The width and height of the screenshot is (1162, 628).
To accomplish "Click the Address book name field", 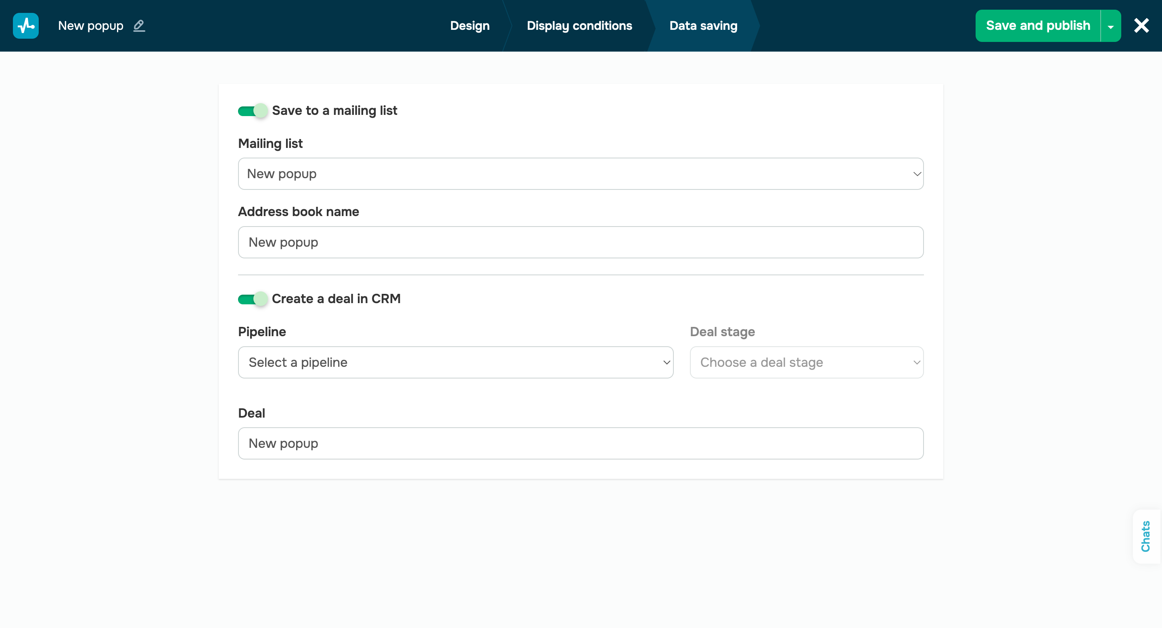I will [x=580, y=242].
